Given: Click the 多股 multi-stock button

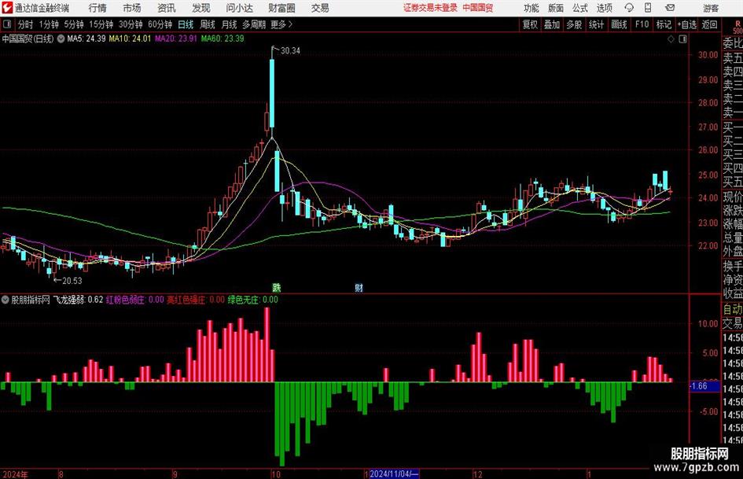Looking at the screenshot, I should pos(574,24).
